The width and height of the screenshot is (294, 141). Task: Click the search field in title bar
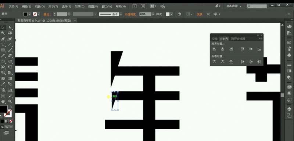click(x=257, y=6)
